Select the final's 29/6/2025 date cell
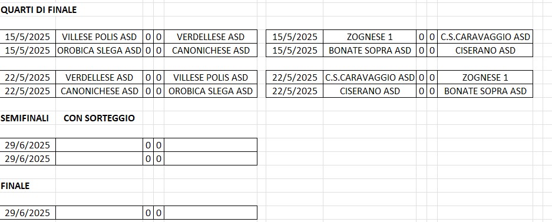This screenshot has width=552, height=222. 28,213
